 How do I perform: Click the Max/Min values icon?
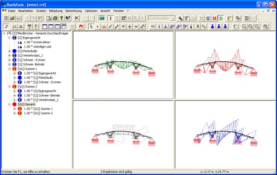point(247,18)
